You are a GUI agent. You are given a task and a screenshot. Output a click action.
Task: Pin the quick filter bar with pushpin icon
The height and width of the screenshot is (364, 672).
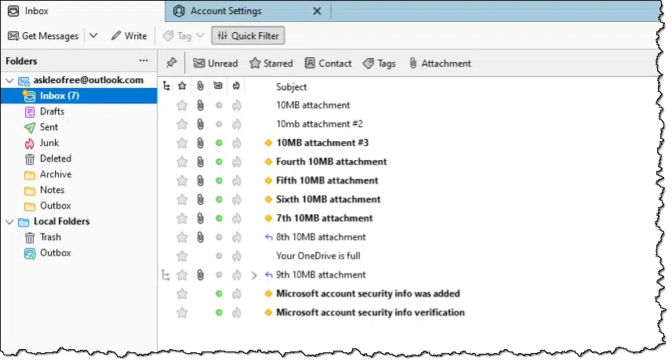tap(172, 63)
